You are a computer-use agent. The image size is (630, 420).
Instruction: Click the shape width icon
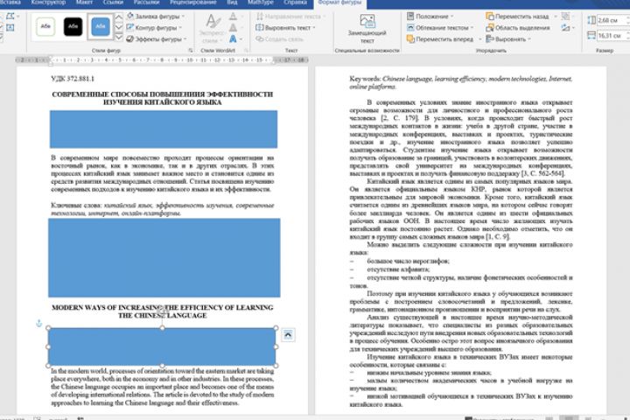tap(591, 36)
